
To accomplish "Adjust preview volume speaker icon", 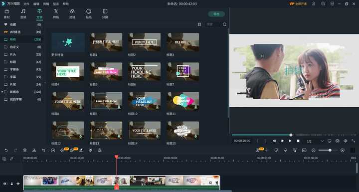I will click(x=345, y=141).
